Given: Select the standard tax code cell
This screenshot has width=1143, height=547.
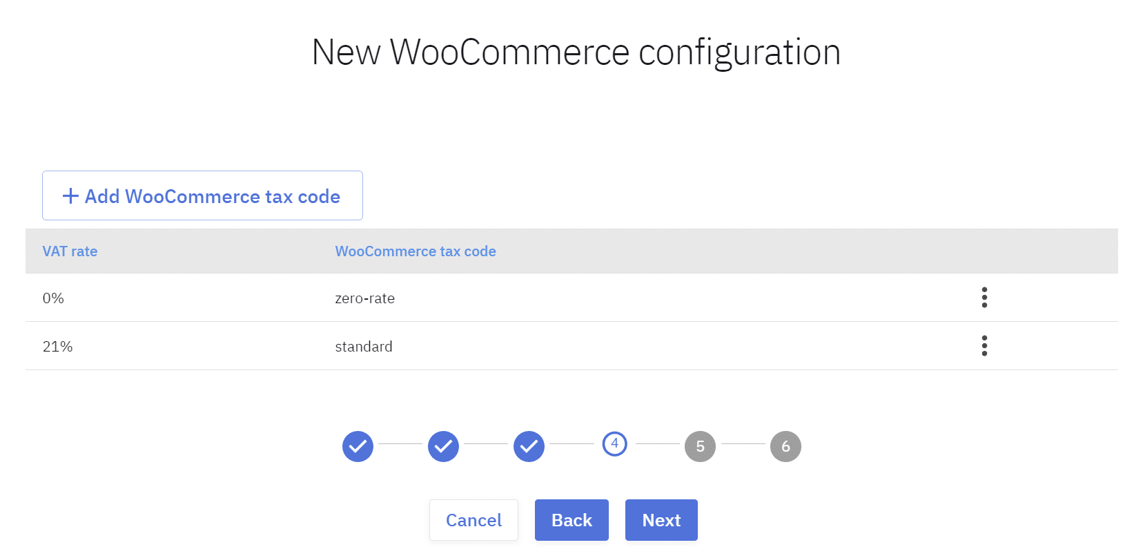Looking at the screenshot, I should [x=364, y=347].
